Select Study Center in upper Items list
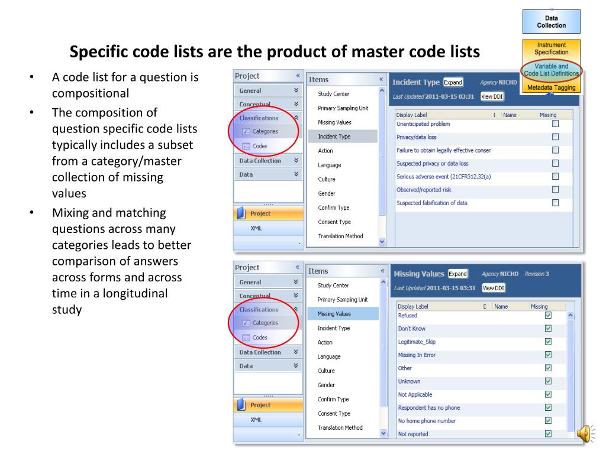 tap(334, 94)
